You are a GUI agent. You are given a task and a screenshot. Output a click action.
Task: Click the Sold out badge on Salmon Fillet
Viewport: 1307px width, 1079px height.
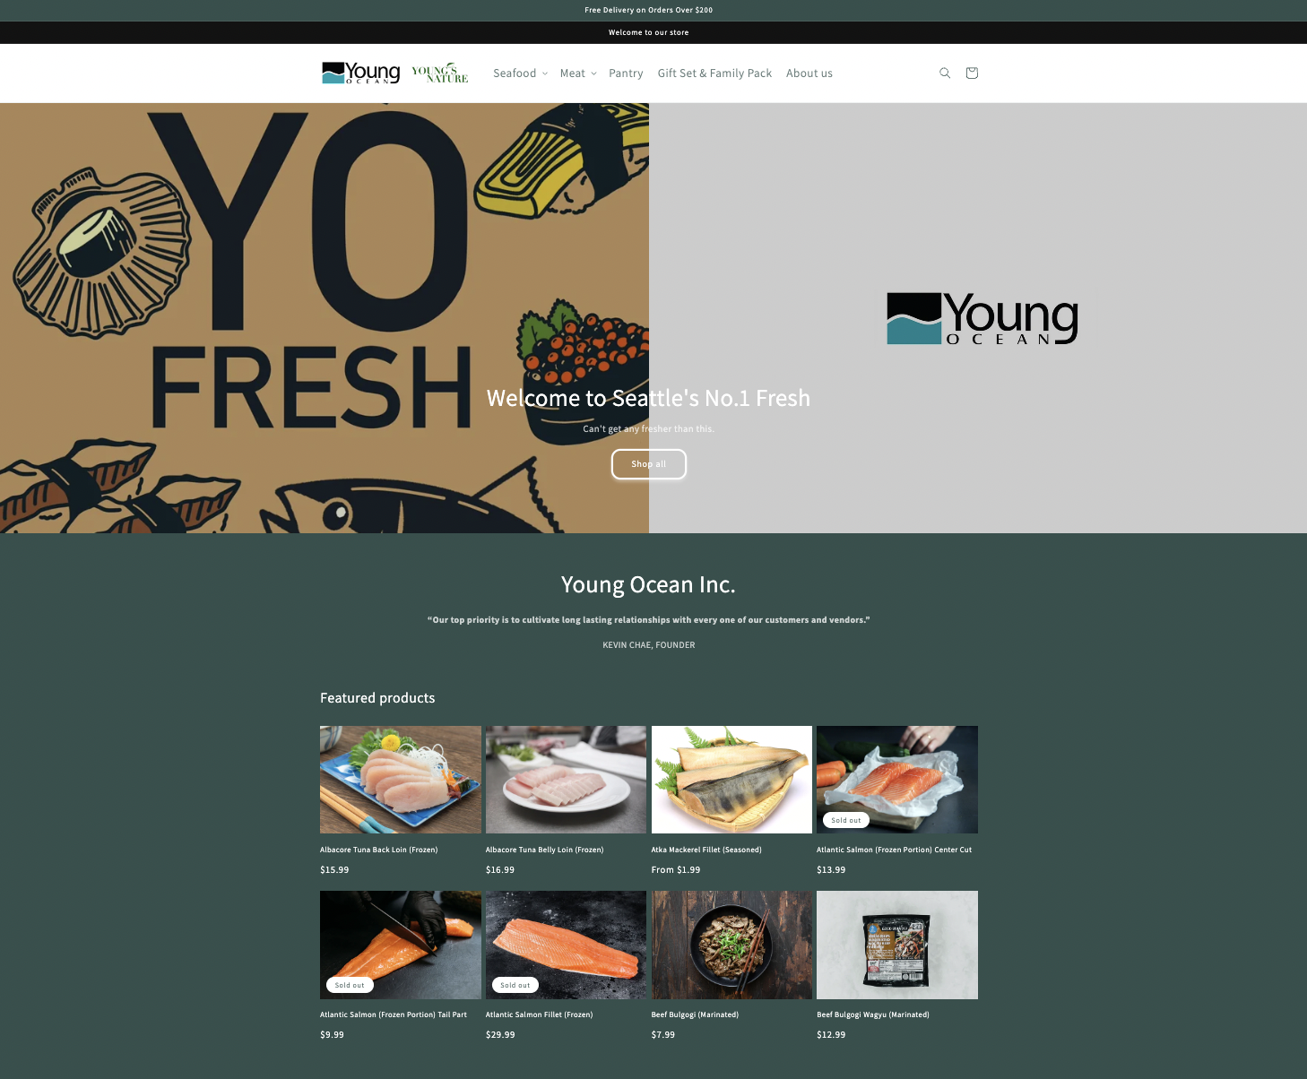click(x=515, y=985)
